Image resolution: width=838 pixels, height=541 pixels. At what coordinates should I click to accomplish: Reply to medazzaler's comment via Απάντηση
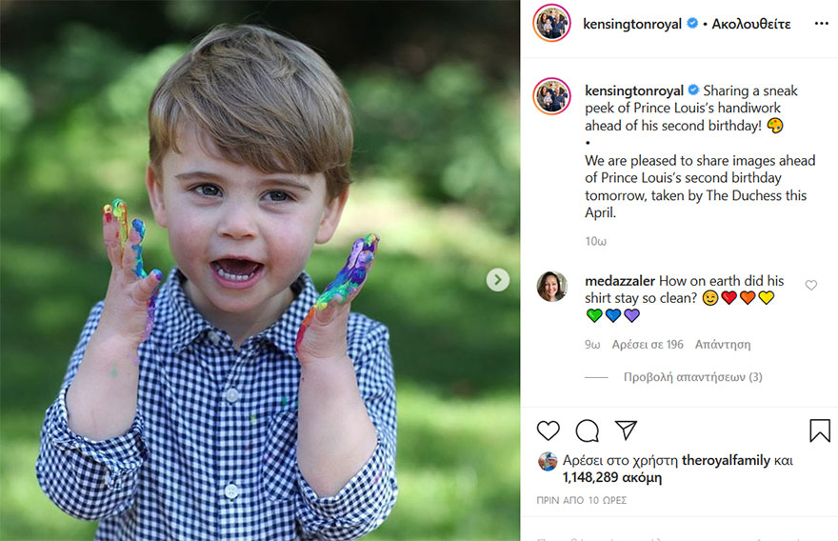(x=723, y=345)
